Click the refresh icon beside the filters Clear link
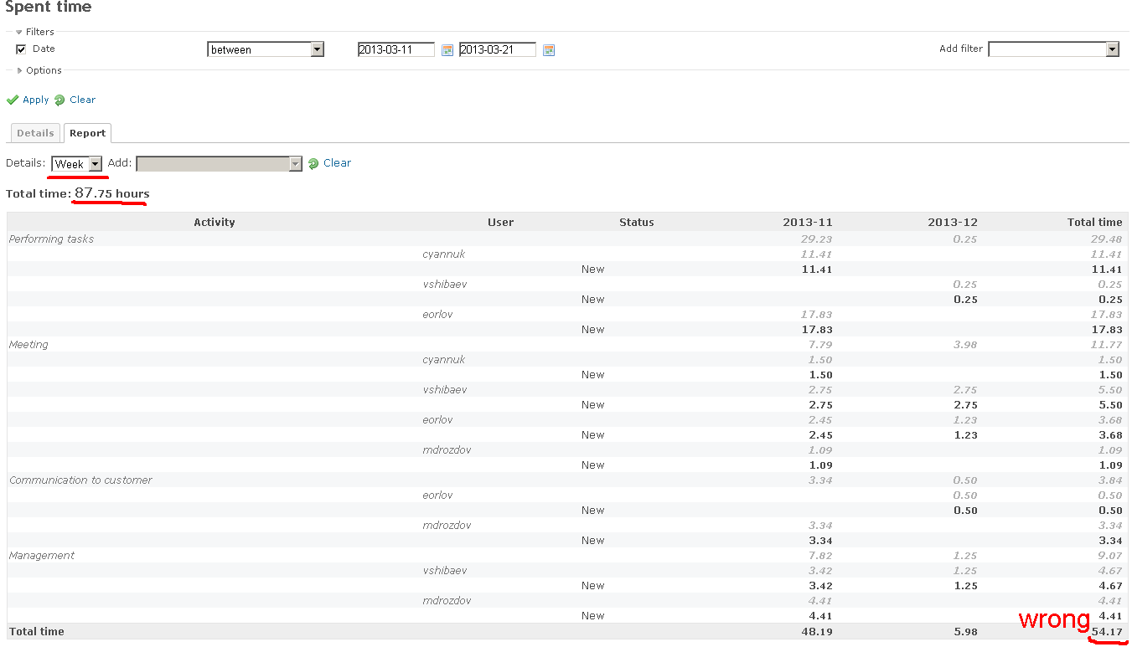This screenshot has width=1132, height=647. (59, 100)
